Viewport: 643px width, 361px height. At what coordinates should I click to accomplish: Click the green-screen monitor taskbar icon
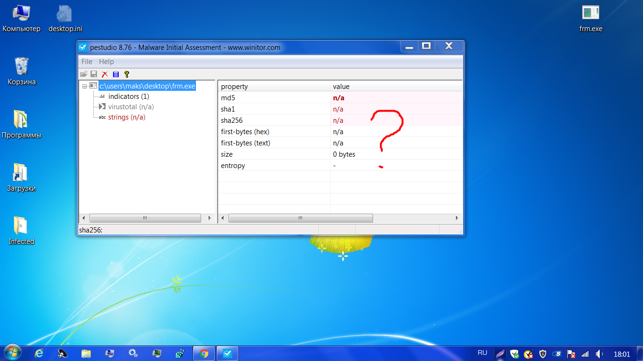(x=157, y=353)
